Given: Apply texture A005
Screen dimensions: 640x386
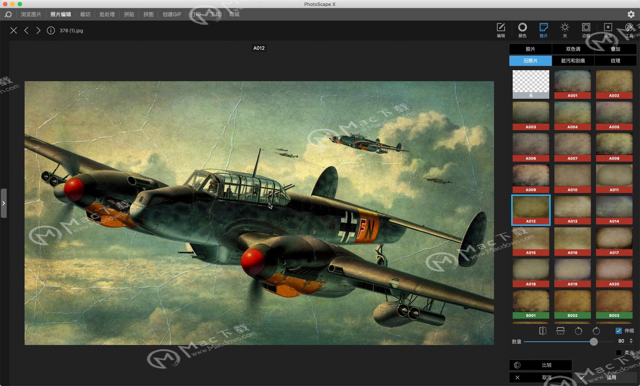Looking at the screenshot, I should (x=614, y=116).
